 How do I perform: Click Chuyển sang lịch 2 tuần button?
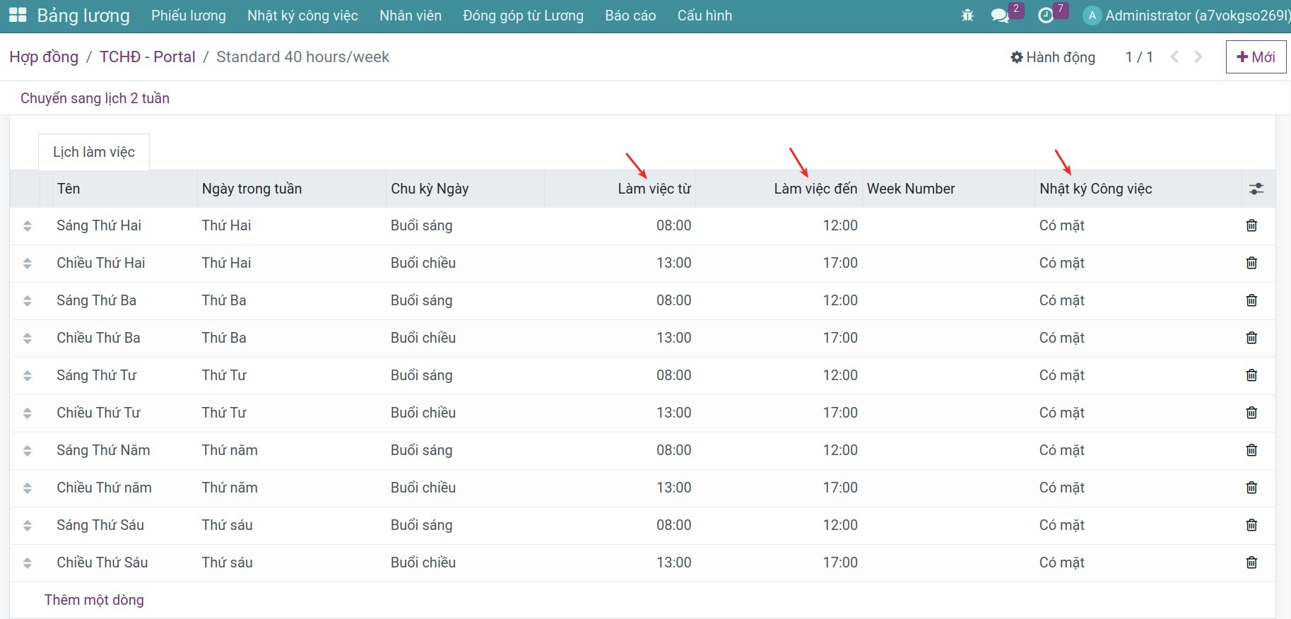click(95, 98)
